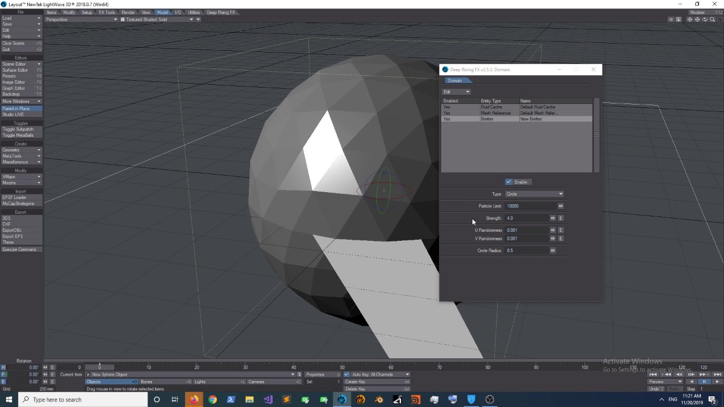Click Strength value stepper arrows

point(553,218)
